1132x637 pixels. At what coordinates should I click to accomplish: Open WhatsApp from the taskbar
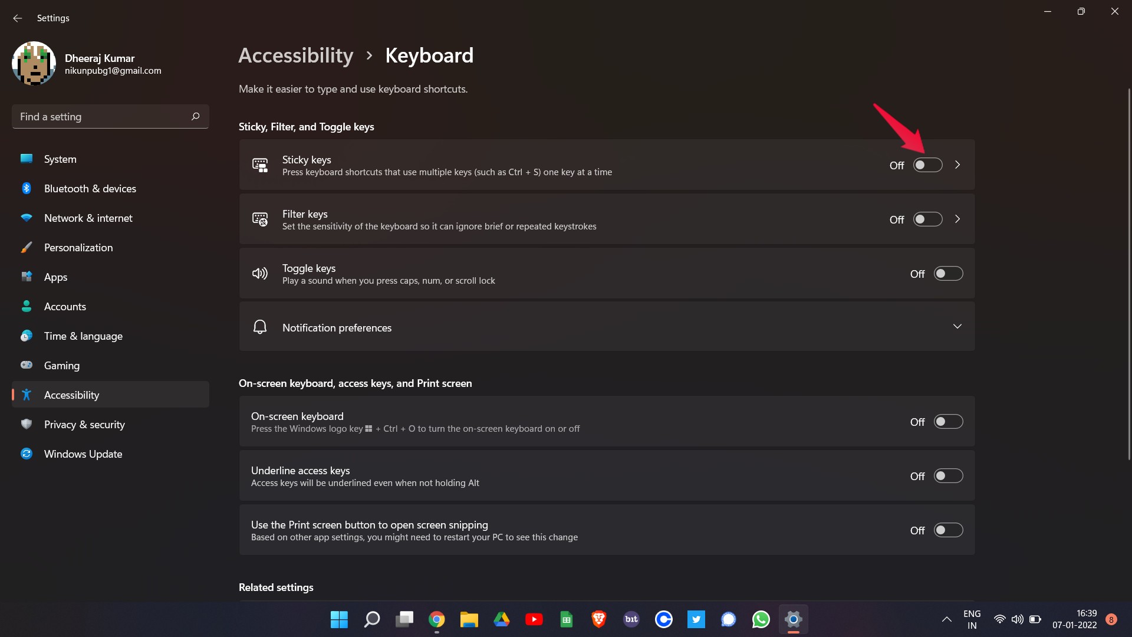coord(761,619)
